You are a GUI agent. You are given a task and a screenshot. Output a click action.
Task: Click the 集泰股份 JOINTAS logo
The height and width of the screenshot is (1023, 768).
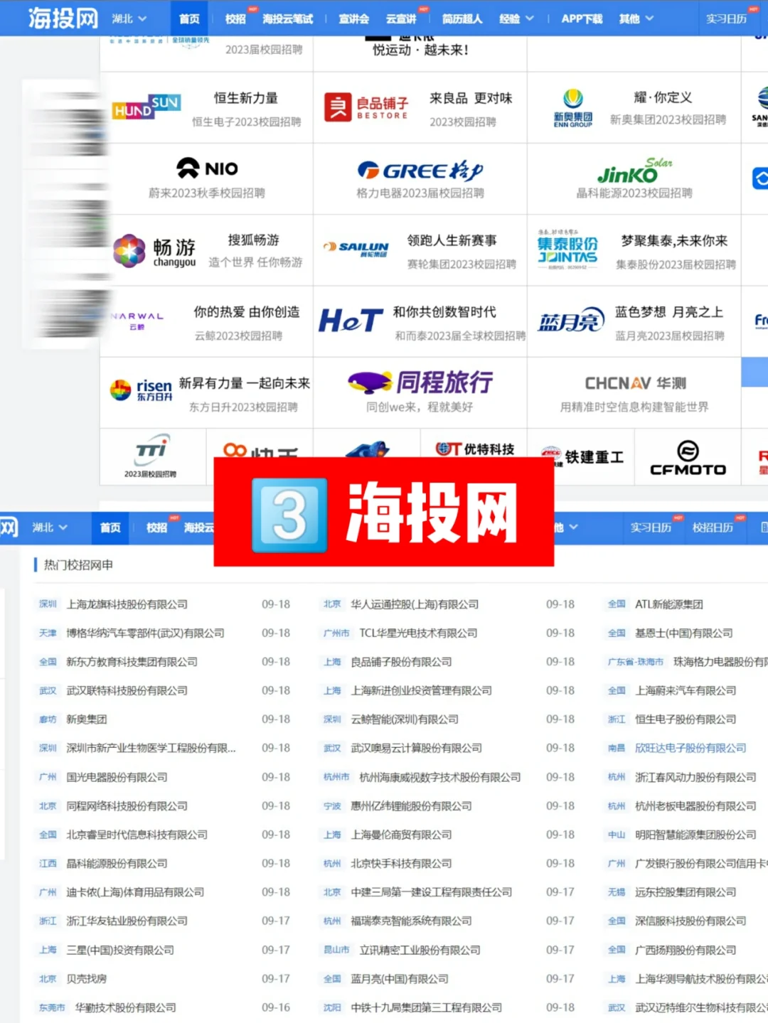click(x=567, y=250)
